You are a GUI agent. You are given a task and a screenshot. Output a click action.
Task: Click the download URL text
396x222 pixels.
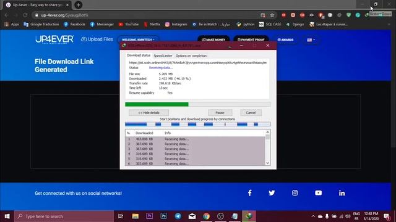(198, 63)
